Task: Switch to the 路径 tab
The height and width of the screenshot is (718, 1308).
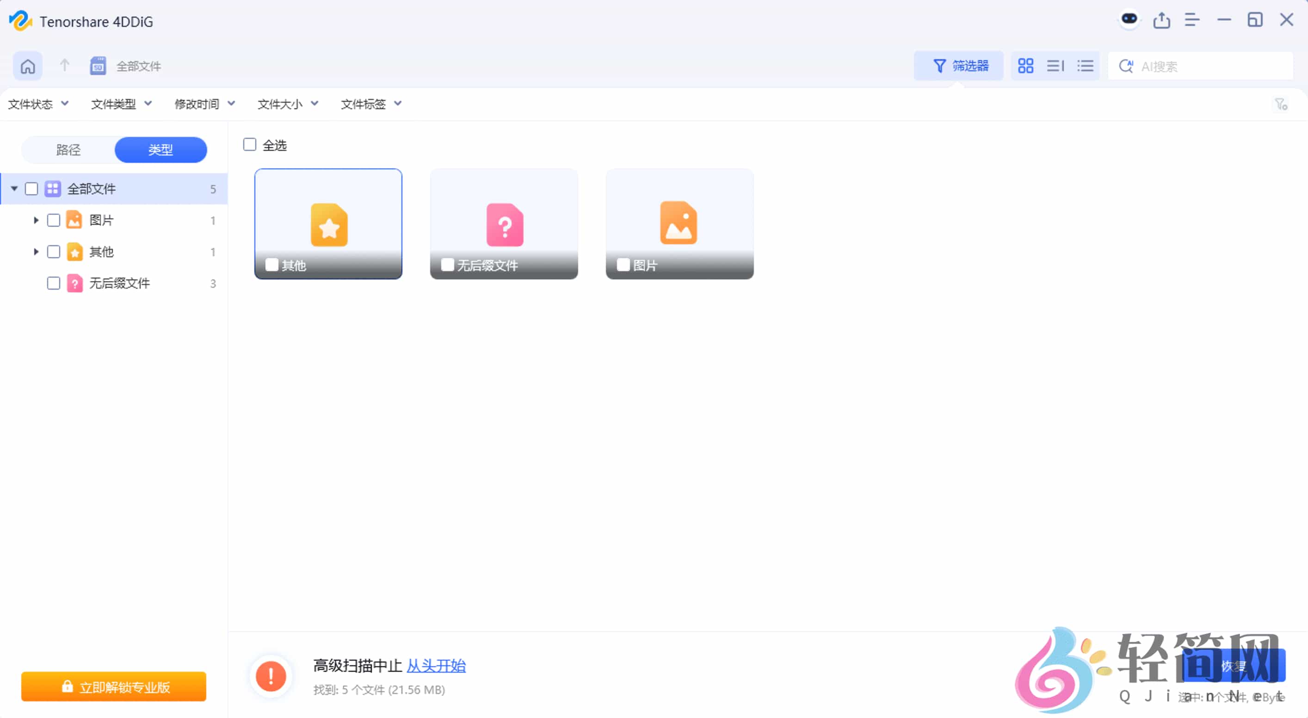Action: pyautogui.click(x=68, y=150)
